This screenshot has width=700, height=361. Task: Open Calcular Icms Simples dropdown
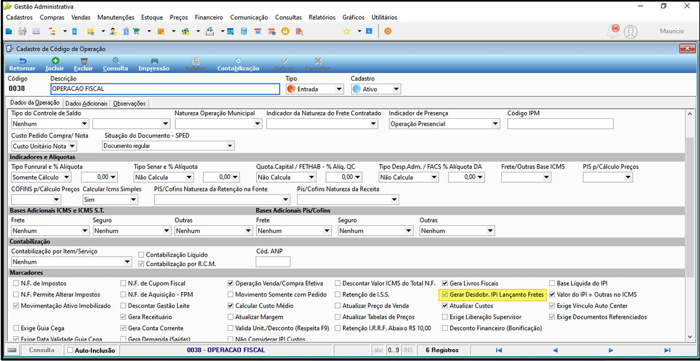click(x=110, y=200)
